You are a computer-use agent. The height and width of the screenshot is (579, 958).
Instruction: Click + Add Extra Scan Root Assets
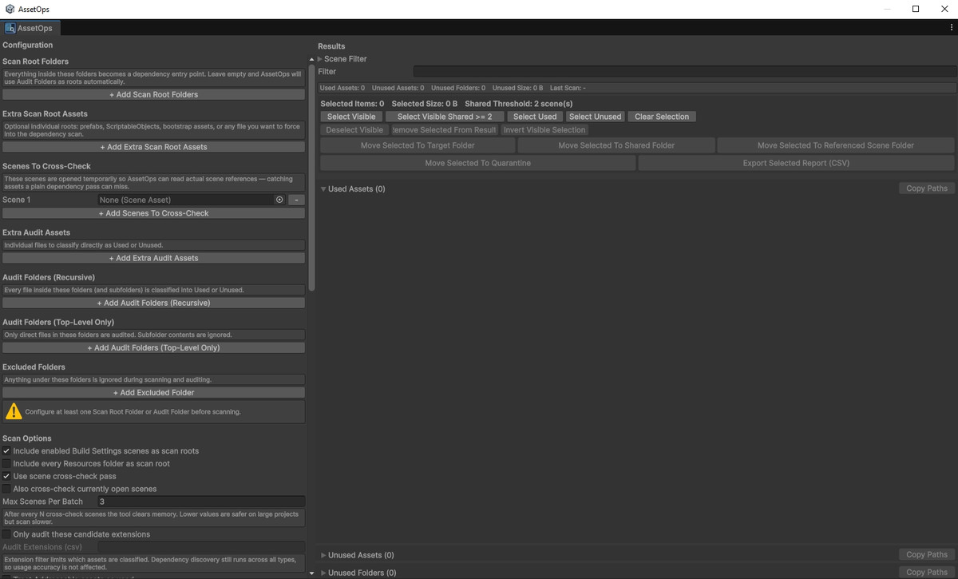153,147
